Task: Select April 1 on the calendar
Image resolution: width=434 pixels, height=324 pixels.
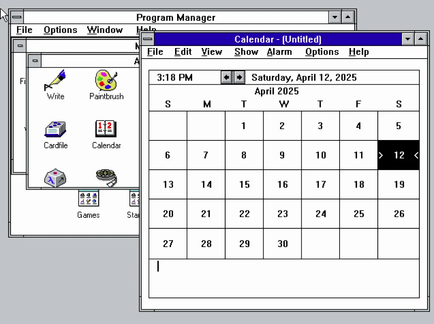Action: (x=243, y=126)
